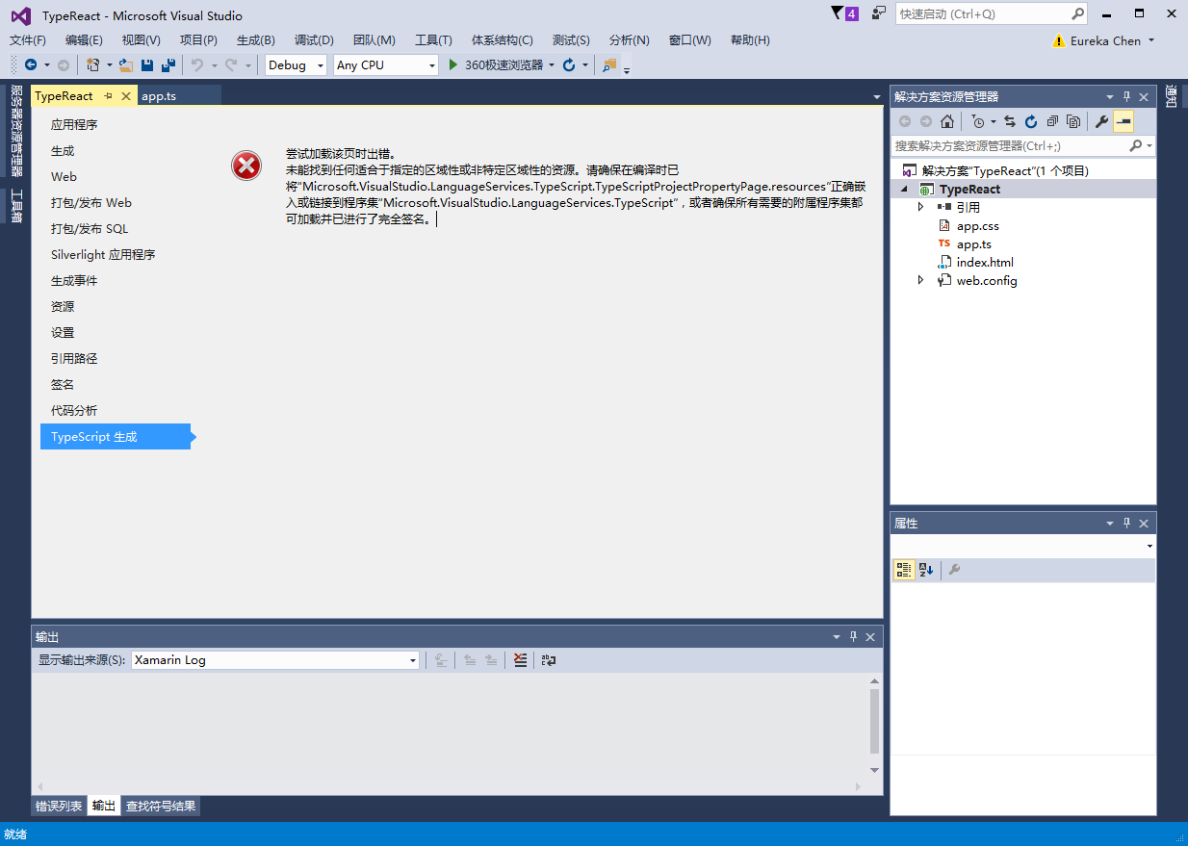Open the 工具(T) tools menu
This screenshot has width=1188, height=846.
[x=433, y=40]
